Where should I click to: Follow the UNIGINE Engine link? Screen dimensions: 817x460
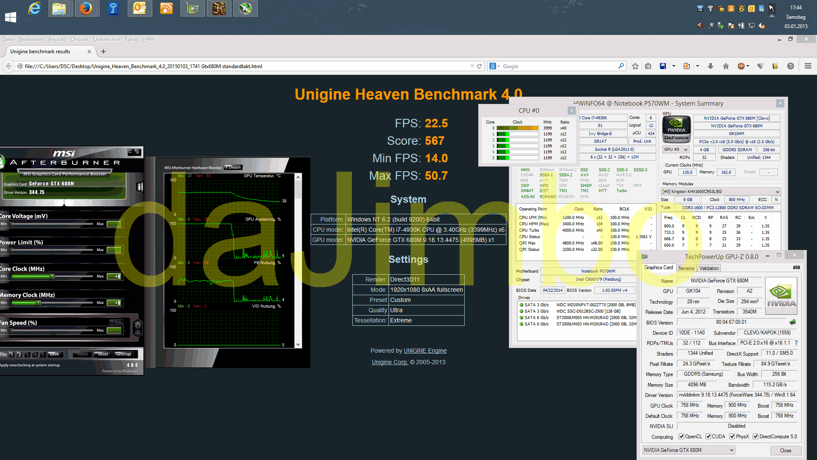[425, 351]
